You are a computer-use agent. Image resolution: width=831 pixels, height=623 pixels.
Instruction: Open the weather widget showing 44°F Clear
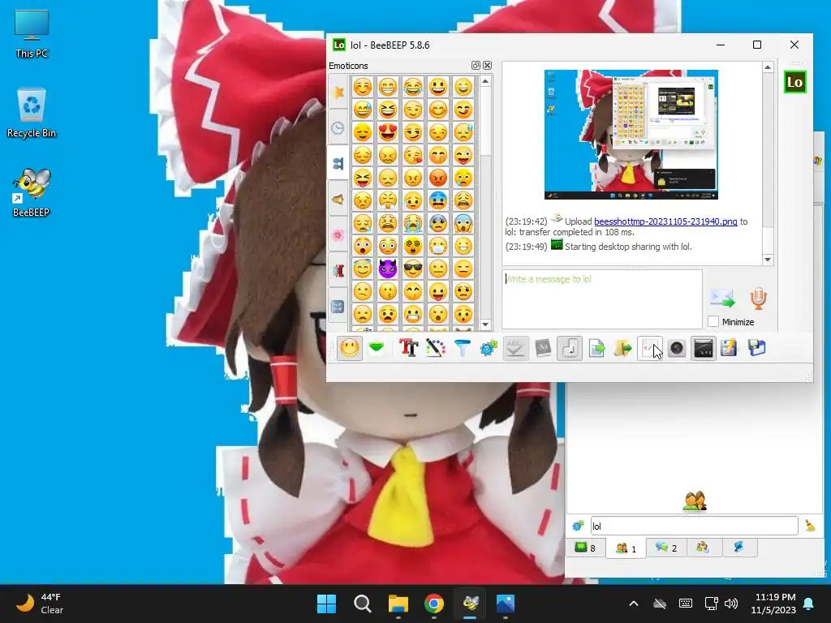(40, 604)
